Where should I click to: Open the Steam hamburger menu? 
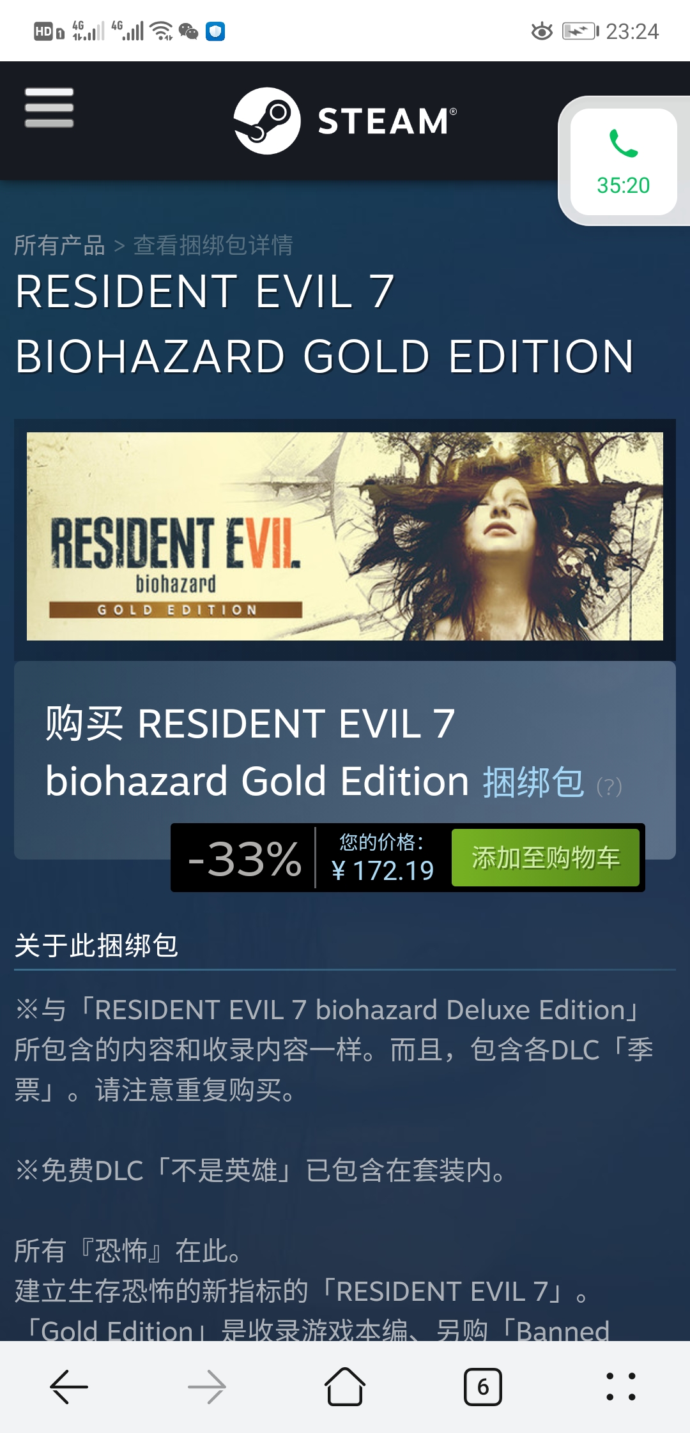[49, 107]
